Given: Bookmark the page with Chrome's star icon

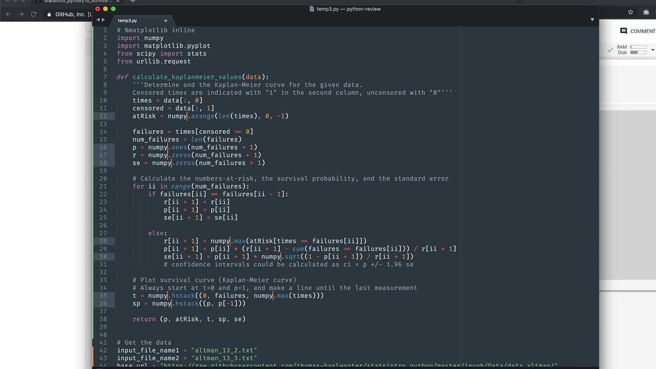Looking at the screenshot, I should tap(630, 11).
